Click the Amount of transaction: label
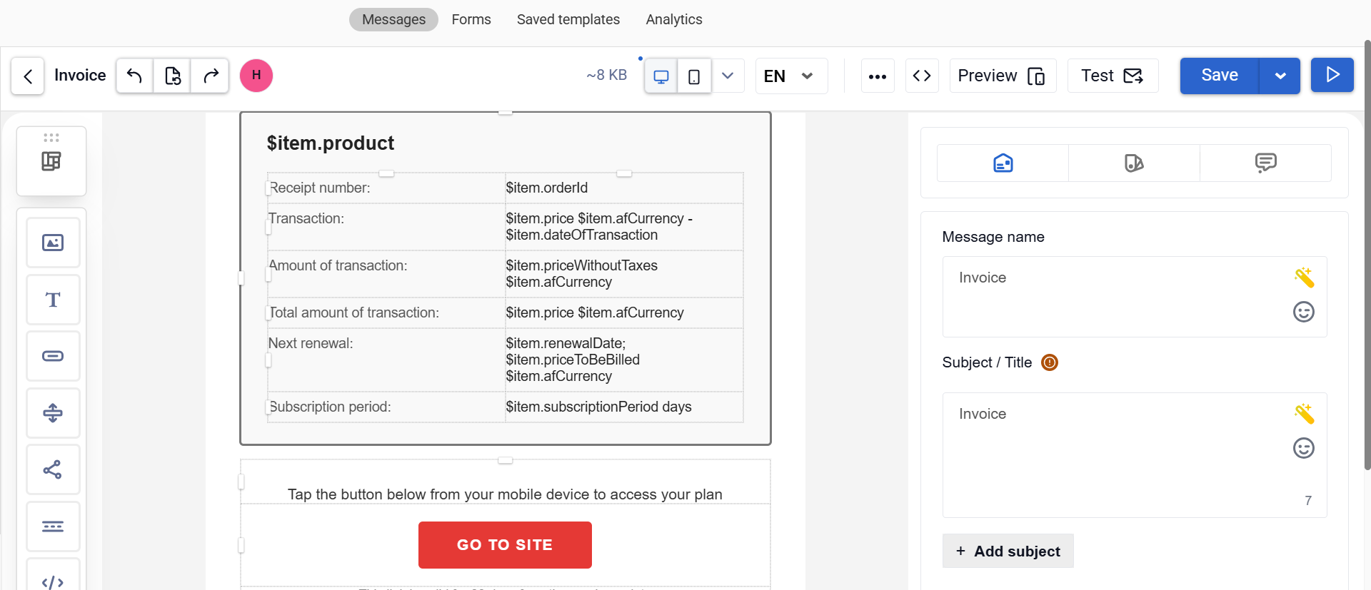1371x590 pixels. pyautogui.click(x=338, y=265)
